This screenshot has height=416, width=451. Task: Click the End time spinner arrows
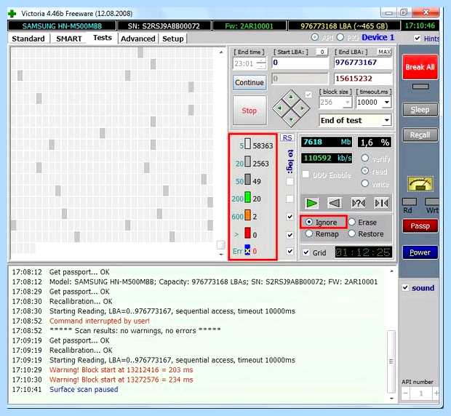point(261,63)
